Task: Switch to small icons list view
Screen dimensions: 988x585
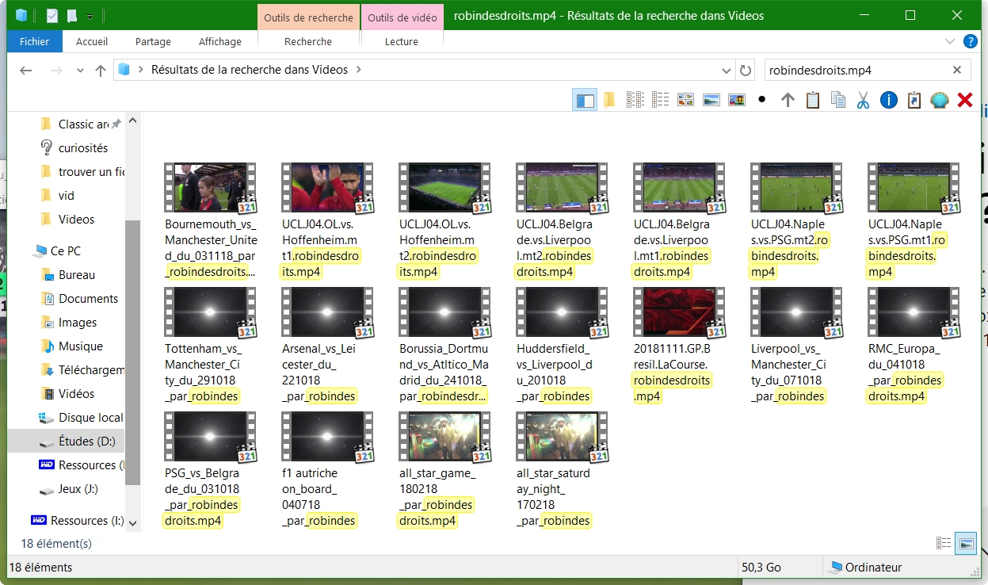Action: point(635,100)
